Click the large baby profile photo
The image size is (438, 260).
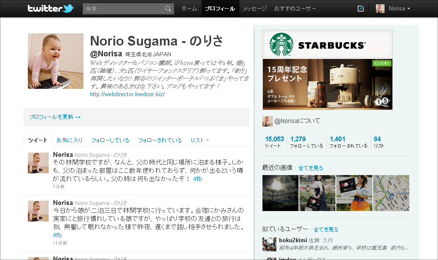tap(56, 61)
